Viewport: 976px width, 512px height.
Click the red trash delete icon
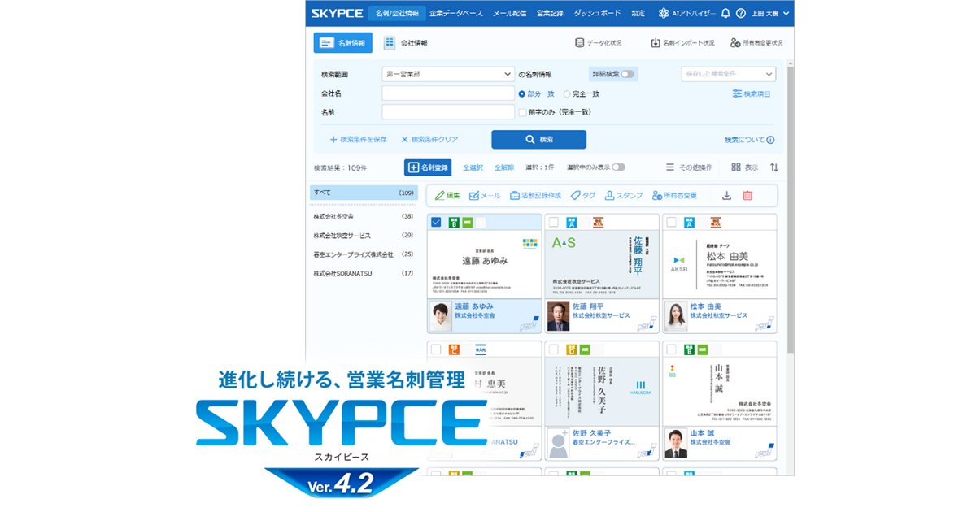pos(747,196)
